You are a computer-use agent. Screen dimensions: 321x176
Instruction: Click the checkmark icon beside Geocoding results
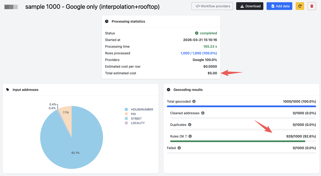[x=169, y=90]
